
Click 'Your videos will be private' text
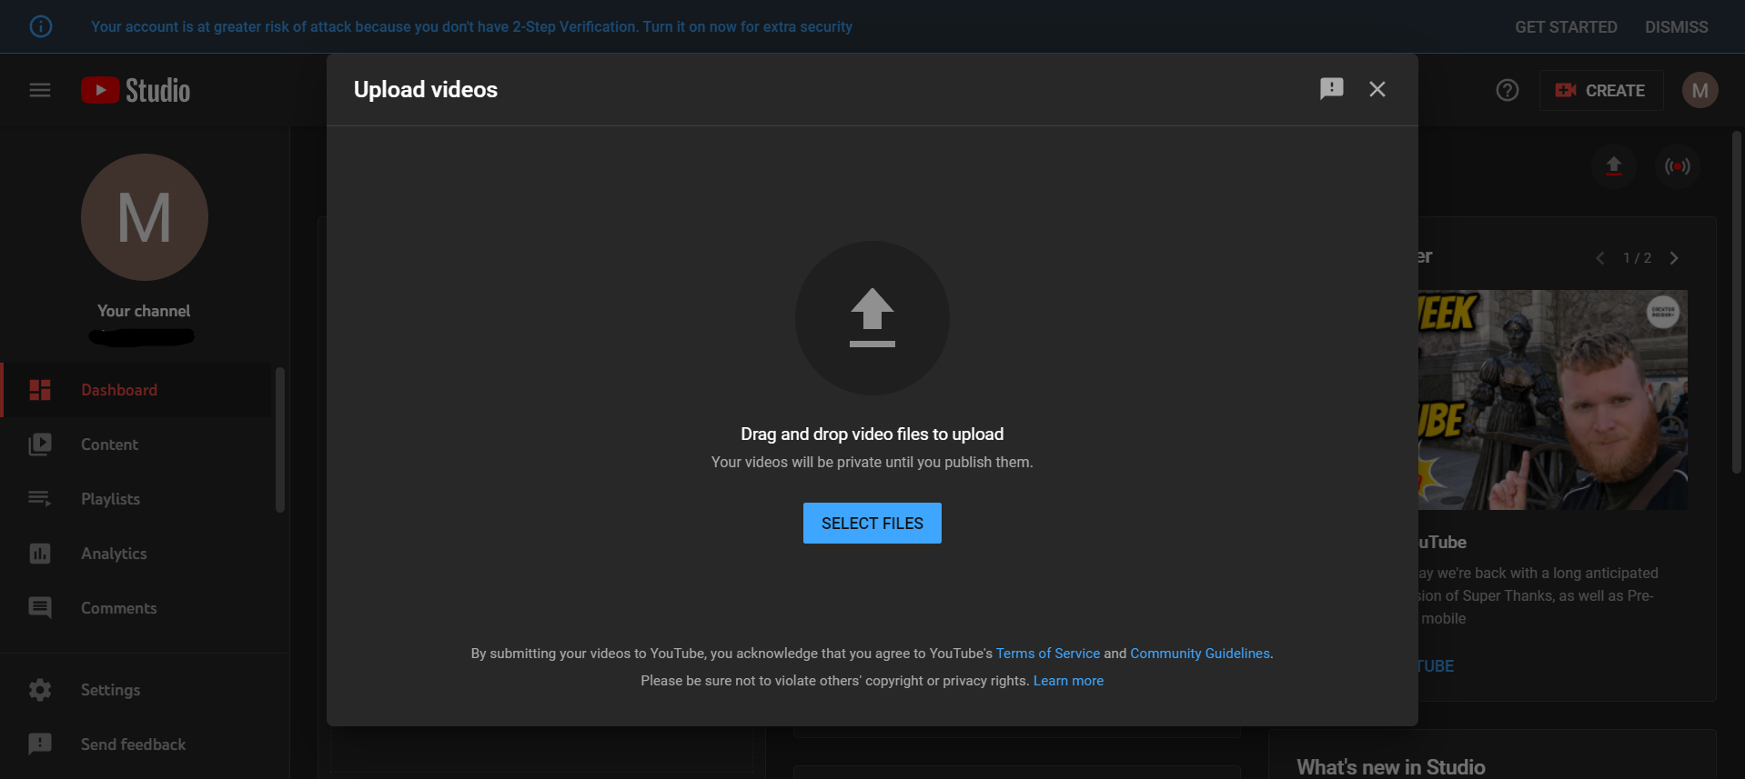tap(872, 462)
